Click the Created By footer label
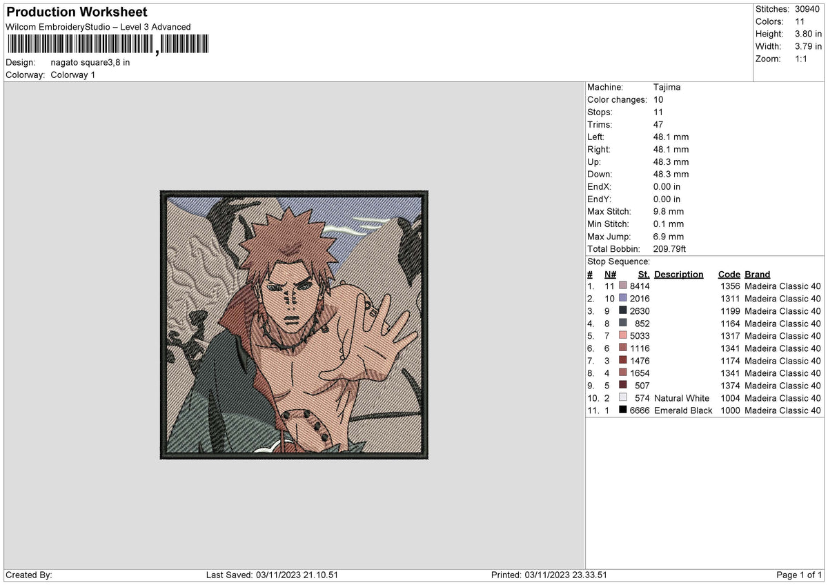Viewport: 828px width, 585px height. tap(28, 575)
